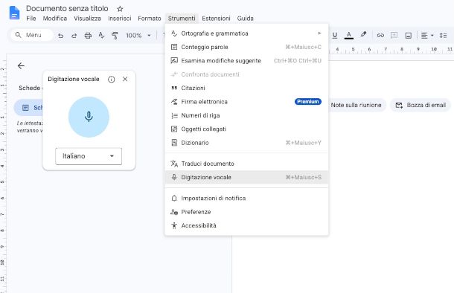Viewport: 454px width, 293px height.
Task: Open the File menu
Action: 31,19
